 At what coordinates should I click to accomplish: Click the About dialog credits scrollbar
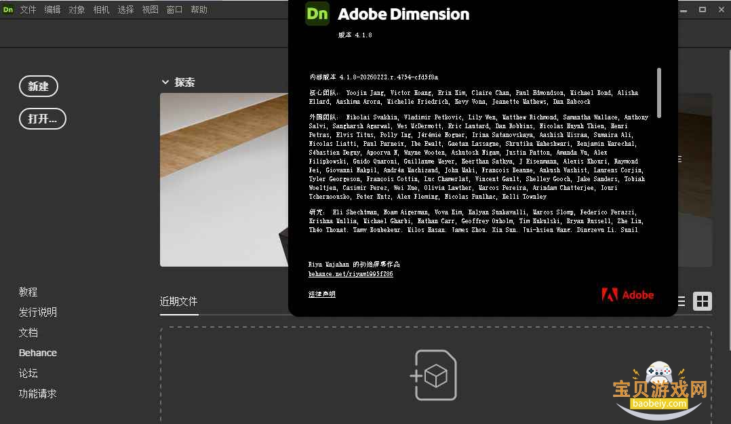click(658, 93)
